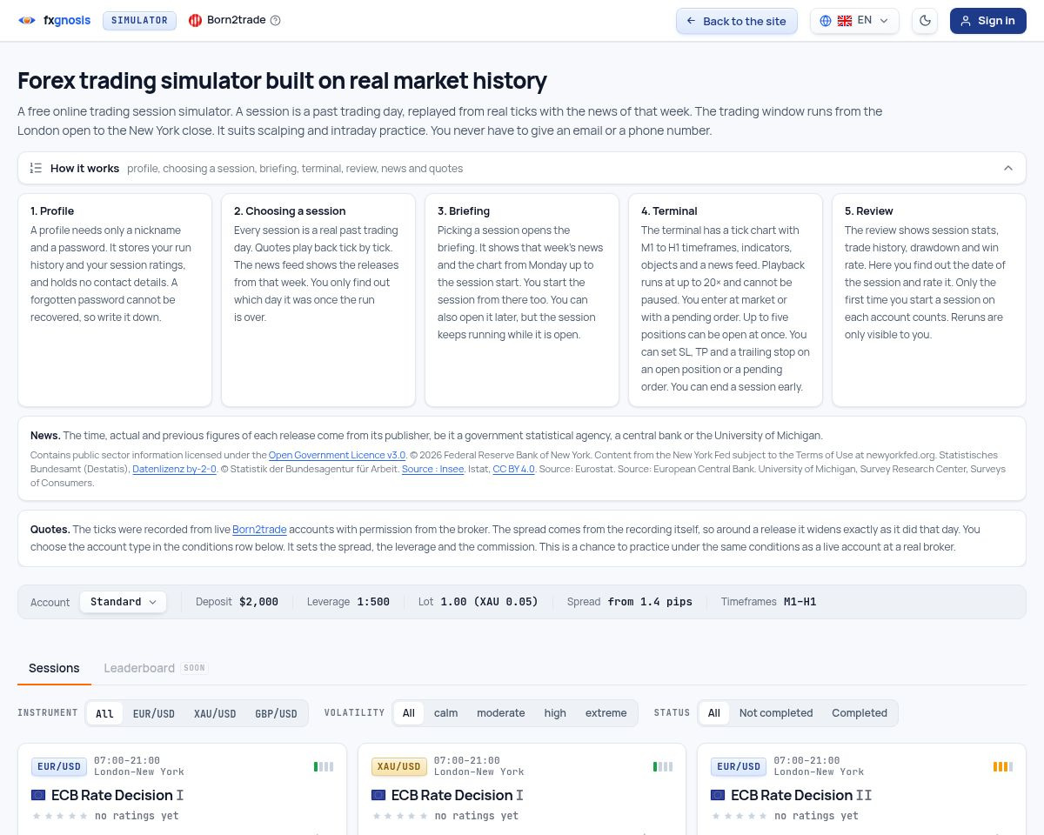This screenshot has width=1044, height=835.
Task: Show only Completed sessions
Action: pos(860,713)
